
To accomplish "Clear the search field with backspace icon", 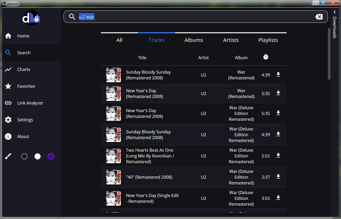I will 319,17.
